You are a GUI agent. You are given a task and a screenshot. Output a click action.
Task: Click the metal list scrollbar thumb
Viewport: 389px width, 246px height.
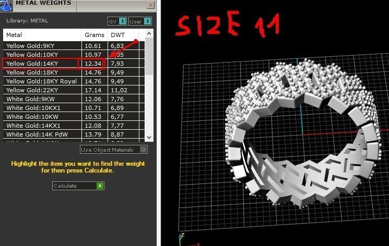click(x=149, y=56)
